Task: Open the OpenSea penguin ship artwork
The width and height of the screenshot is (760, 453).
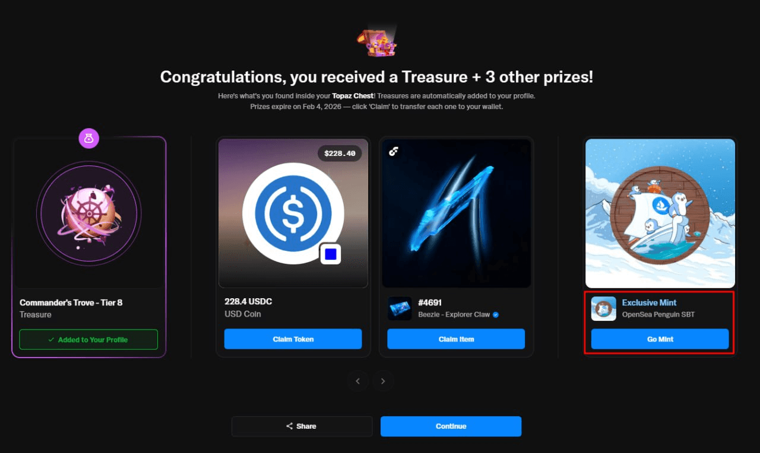Action: 660,213
